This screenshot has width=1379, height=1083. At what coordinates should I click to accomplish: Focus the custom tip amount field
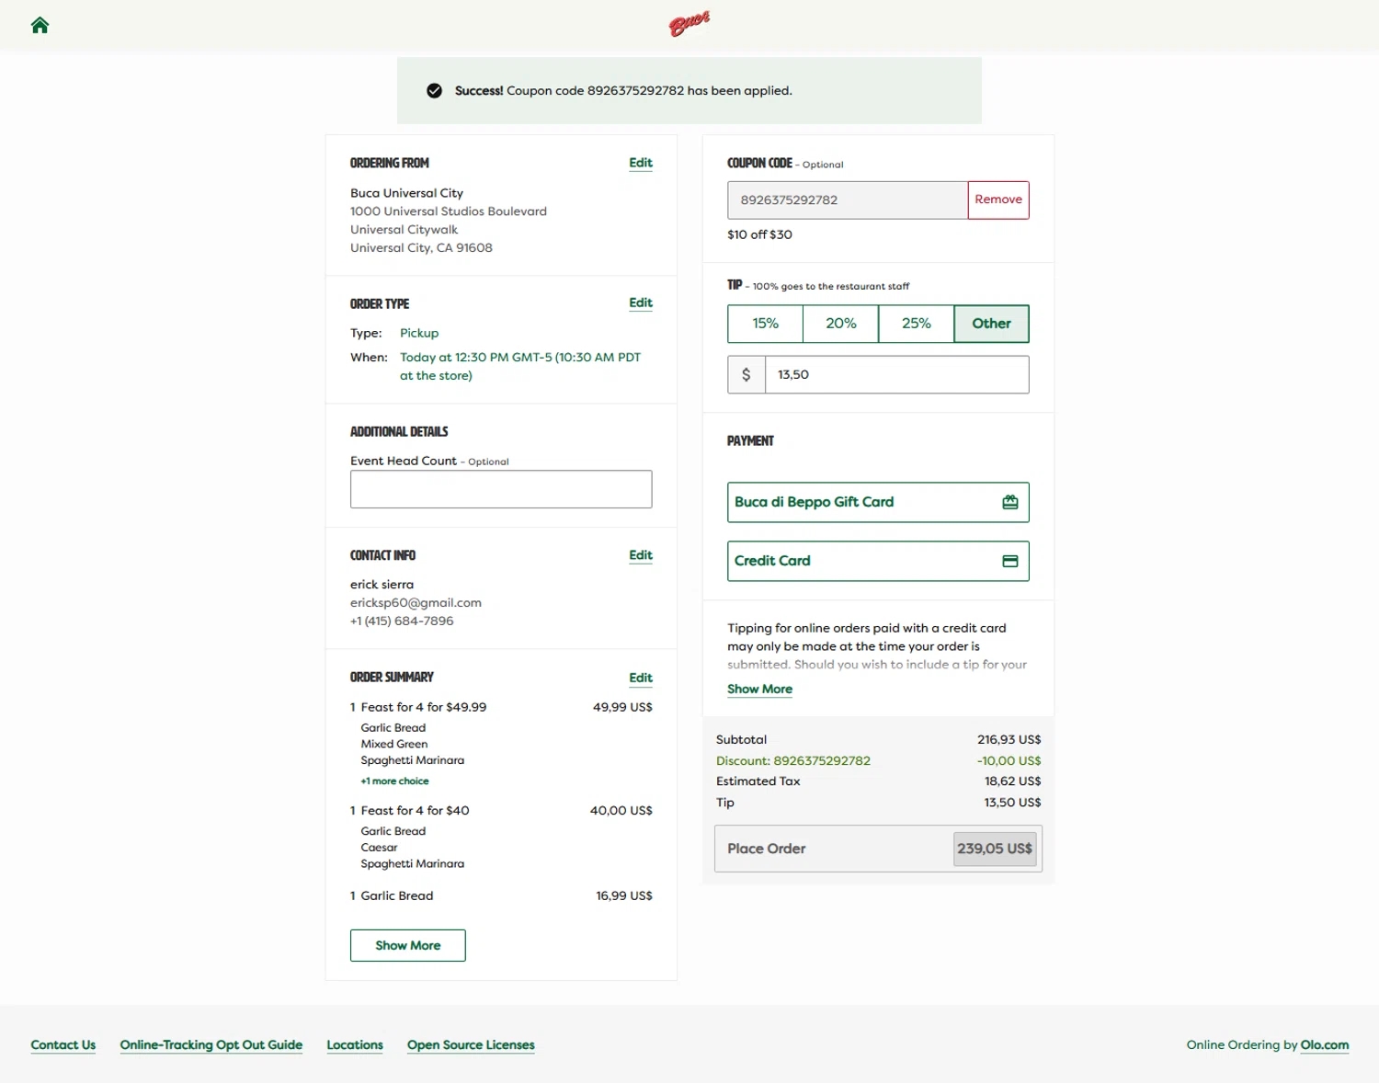(x=895, y=374)
